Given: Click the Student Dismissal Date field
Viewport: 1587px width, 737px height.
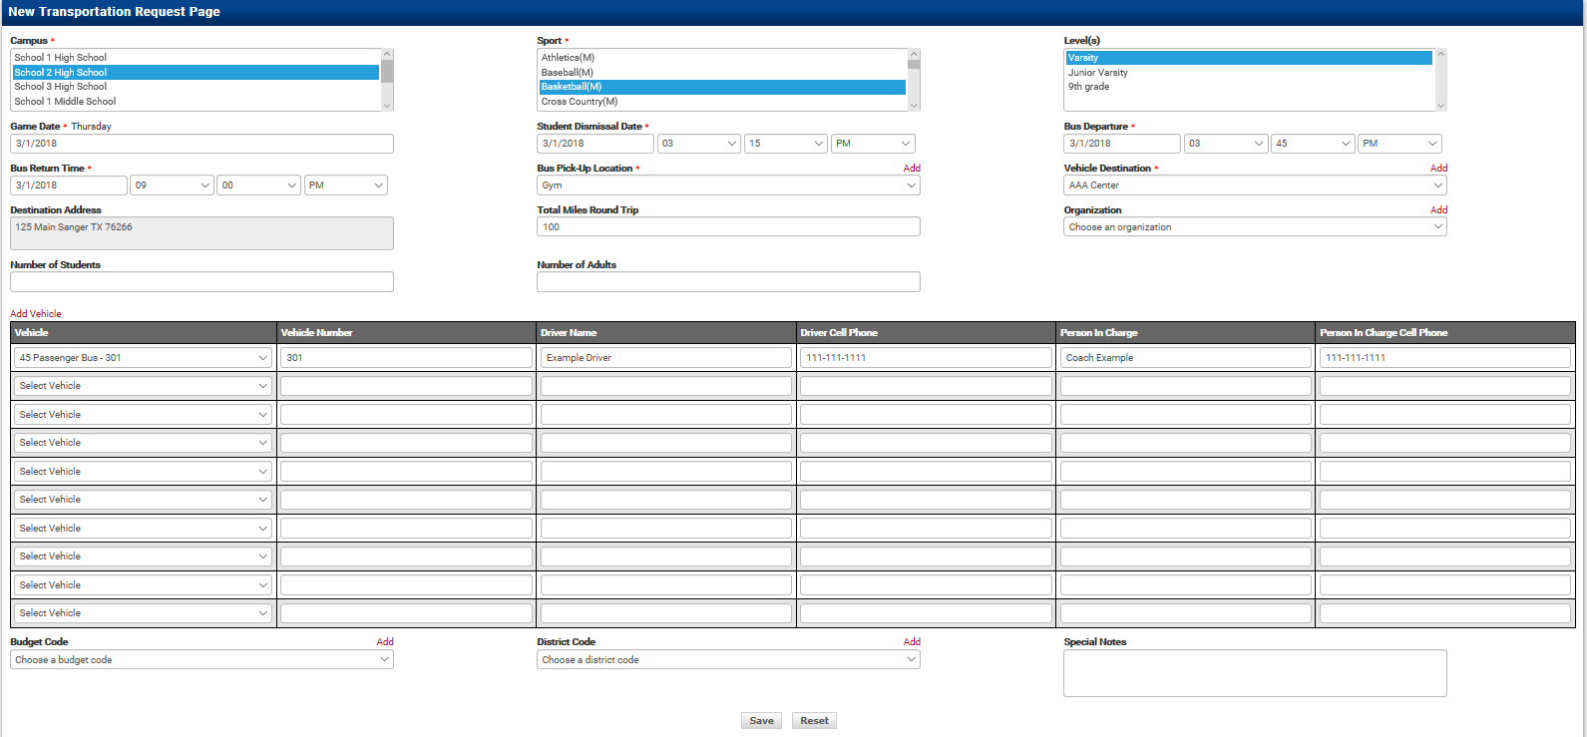Looking at the screenshot, I should click(x=595, y=144).
